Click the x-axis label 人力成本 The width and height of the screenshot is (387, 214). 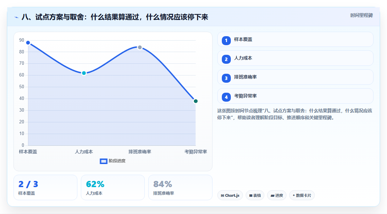coord(84,152)
